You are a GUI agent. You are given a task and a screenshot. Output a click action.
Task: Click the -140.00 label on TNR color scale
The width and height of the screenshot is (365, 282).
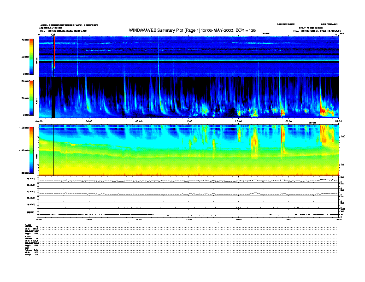[x=24, y=150]
